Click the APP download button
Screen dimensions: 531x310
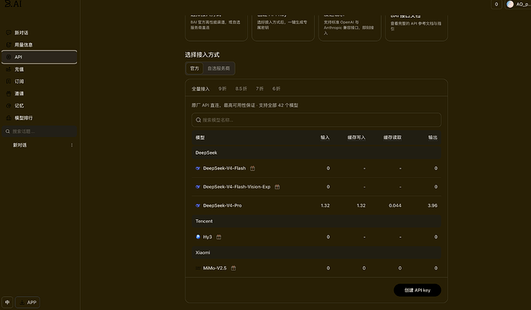[x=28, y=302]
